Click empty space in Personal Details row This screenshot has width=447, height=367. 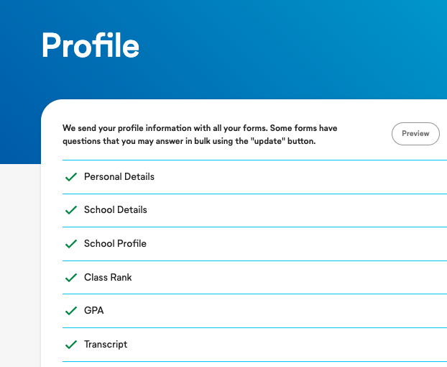click(x=300, y=177)
